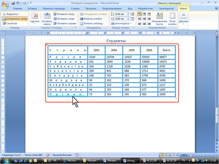Switch to Full Screen Reading view
The image size is (219, 164).
166,155
